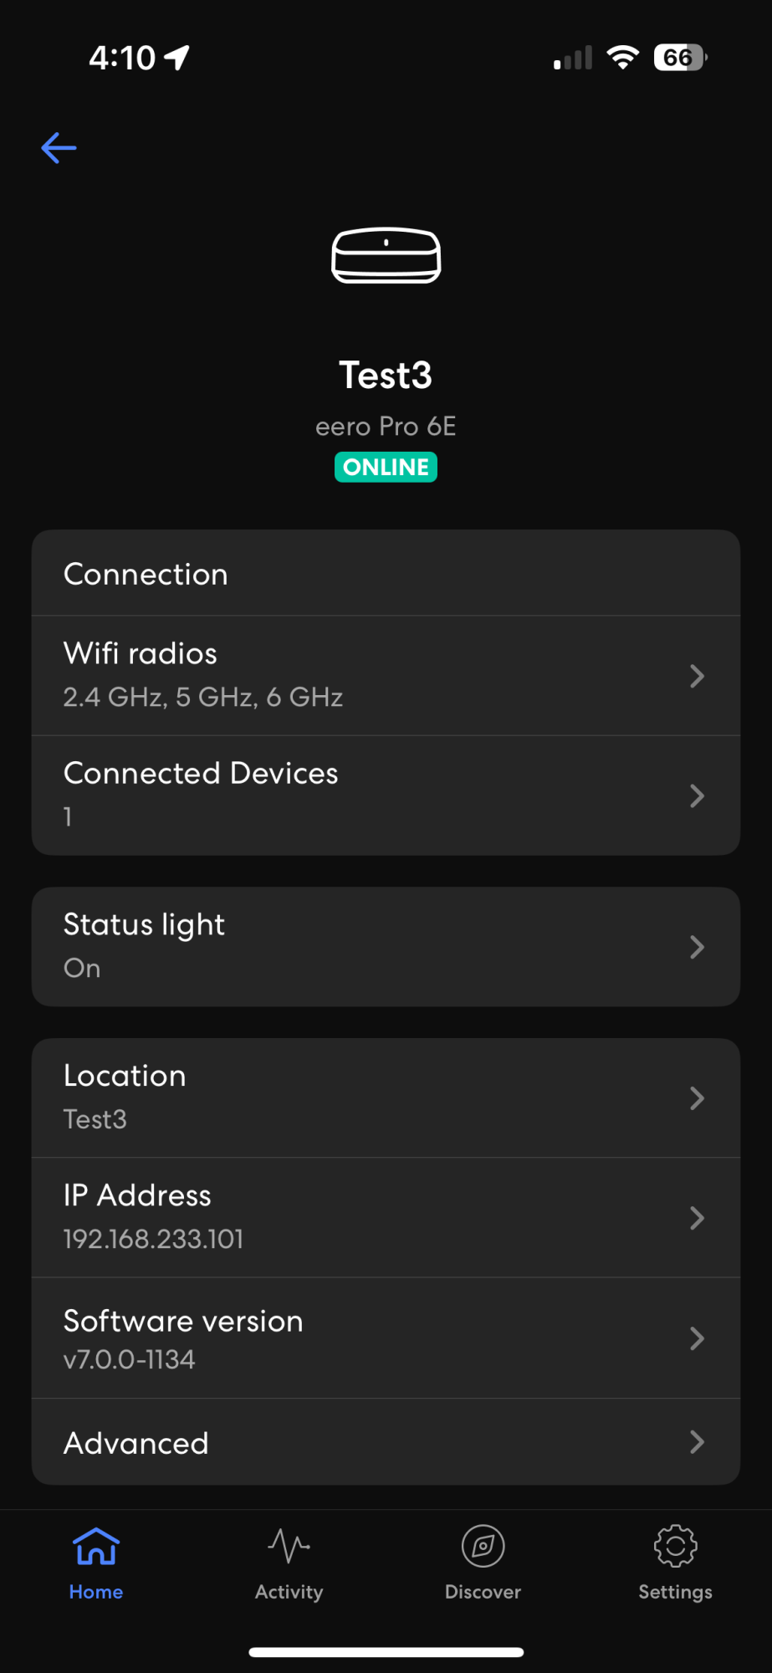Viewport: 772px width, 1673px height.
Task: Expand Connected Devices chevron
Action: [x=697, y=796]
